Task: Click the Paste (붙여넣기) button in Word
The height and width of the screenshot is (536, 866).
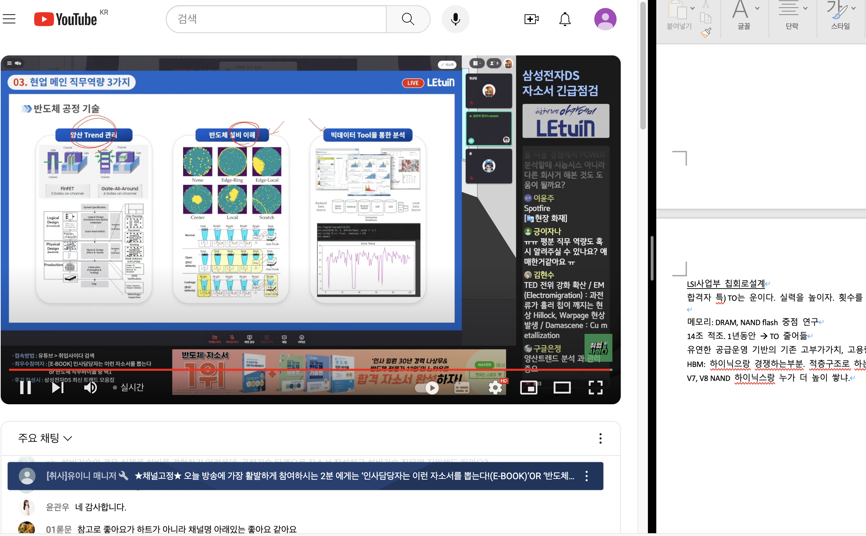Action: point(678,15)
